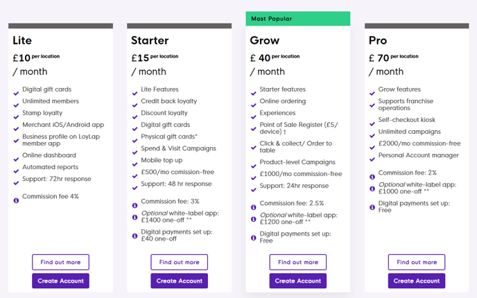
Task: Click checkmark next to Online ordering
Action: tap(254, 105)
